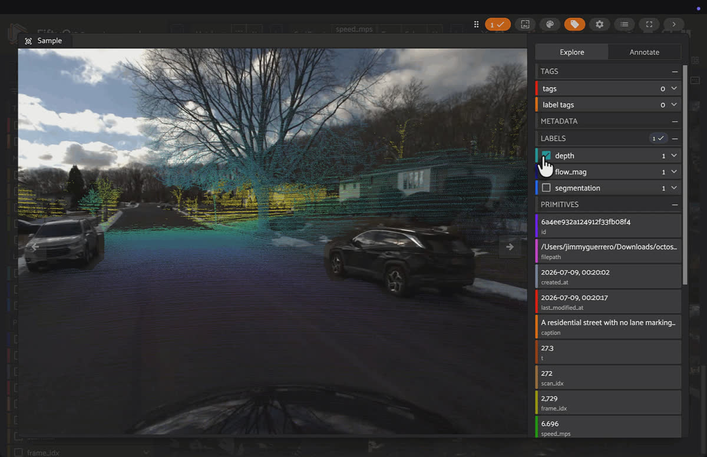Viewport: 707px width, 457px height.
Task: Expand the label tags row chevron
Action: (674, 105)
